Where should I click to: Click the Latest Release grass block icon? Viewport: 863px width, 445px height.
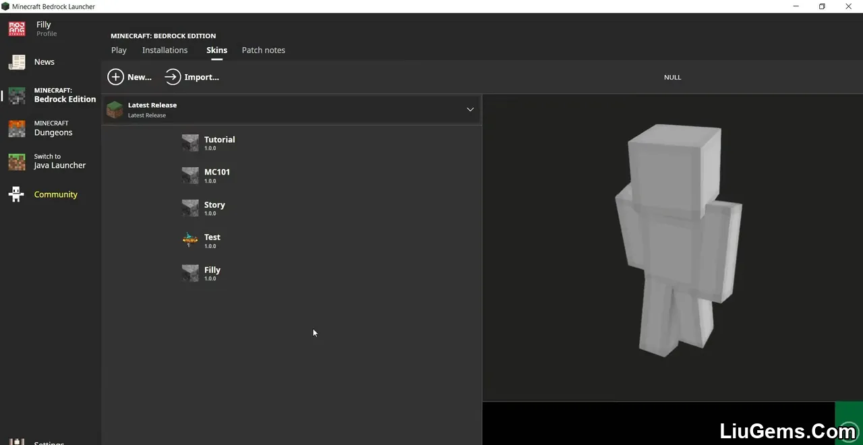point(115,109)
